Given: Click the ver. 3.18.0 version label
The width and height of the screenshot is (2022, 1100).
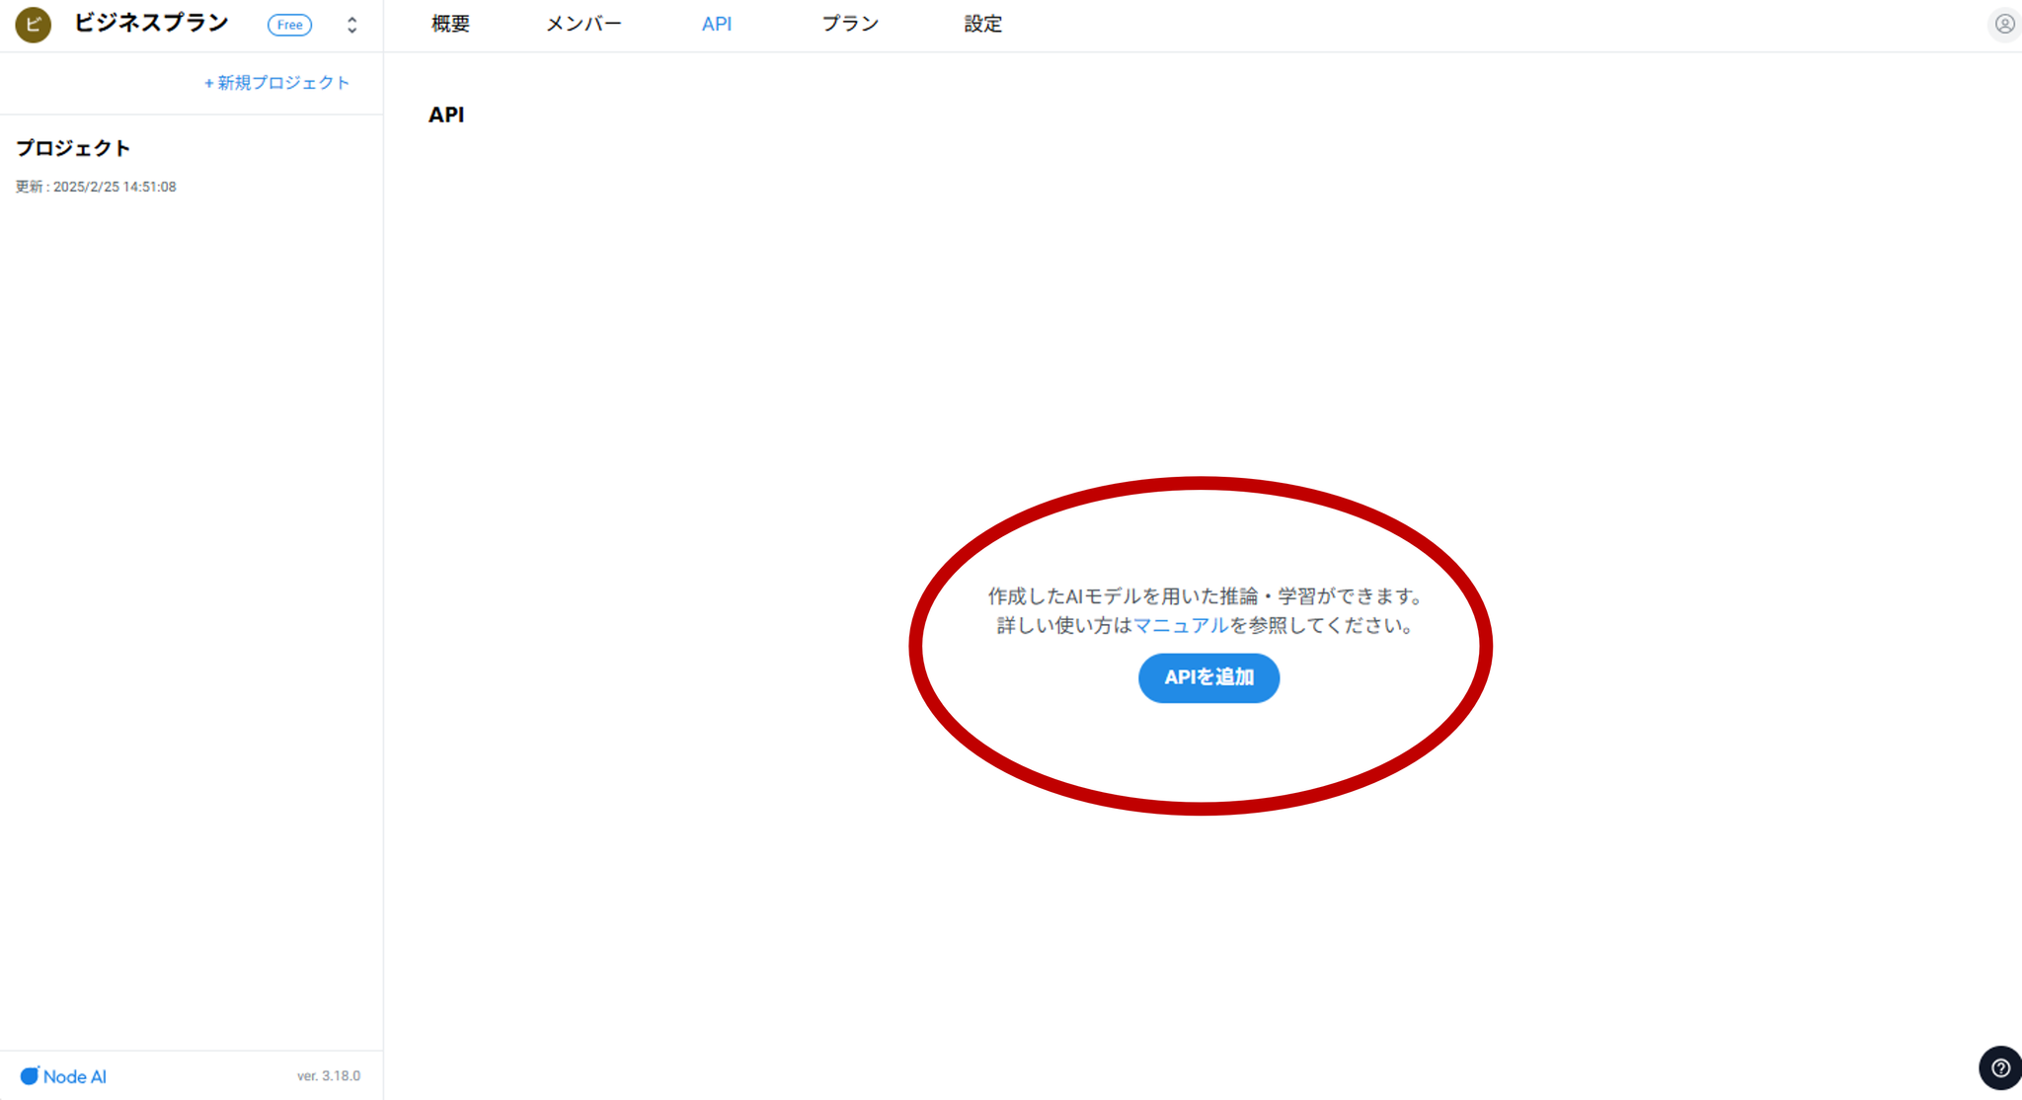Looking at the screenshot, I should coord(328,1076).
